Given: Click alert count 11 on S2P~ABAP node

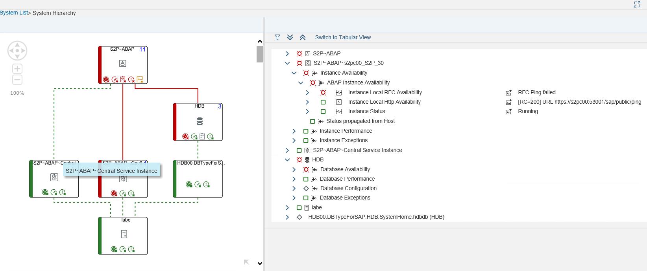Looking at the screenshot, I should (142, 49).
